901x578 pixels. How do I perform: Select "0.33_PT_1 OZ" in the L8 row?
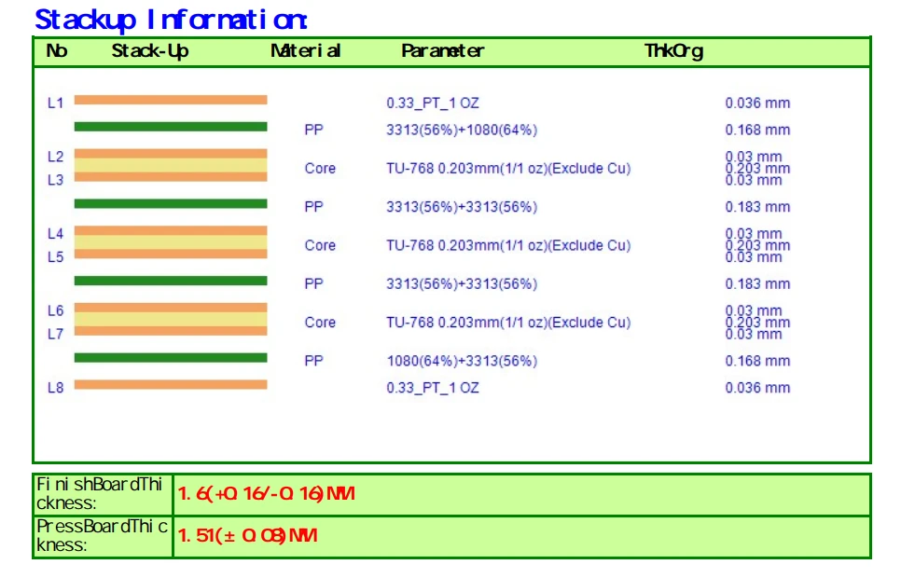pos(433,388)
